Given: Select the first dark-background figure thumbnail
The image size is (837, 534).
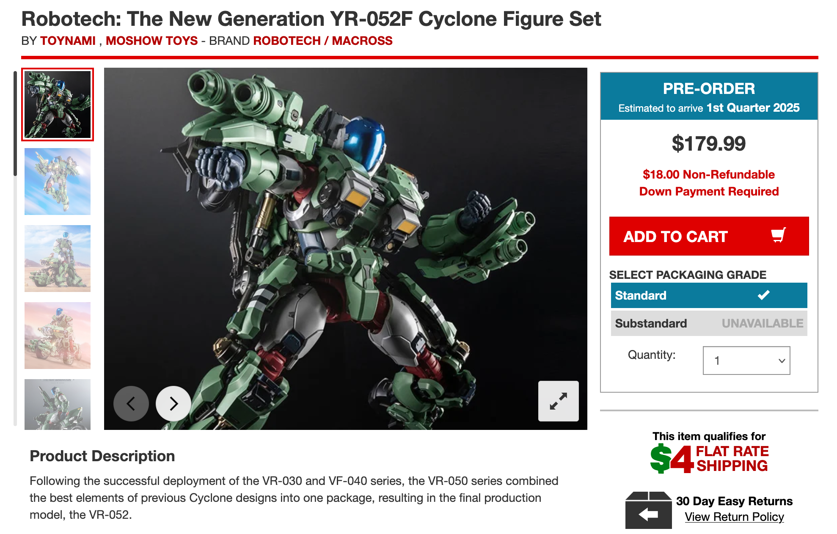Looking at the screenshot, I should 58,105.
